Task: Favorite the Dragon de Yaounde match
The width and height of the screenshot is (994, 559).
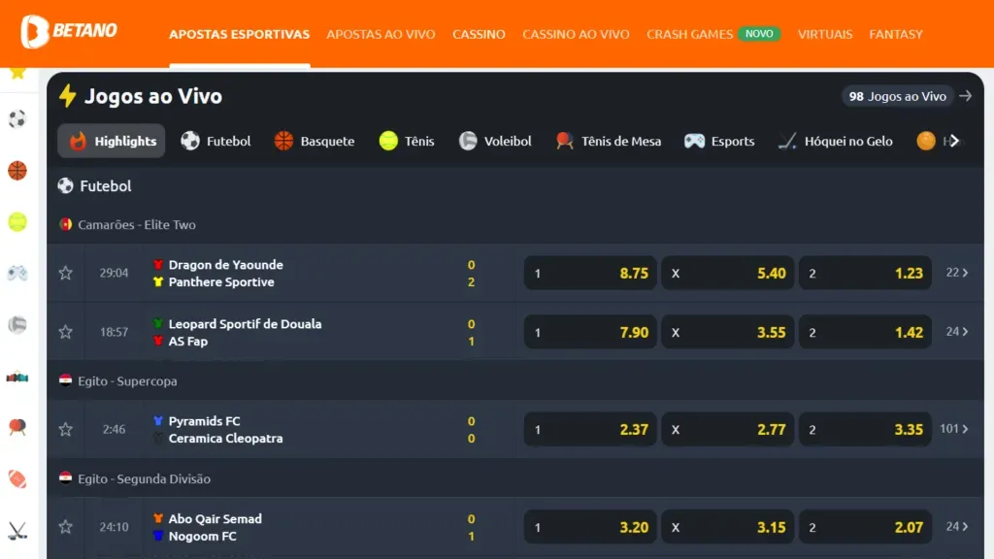Action: 65,273
